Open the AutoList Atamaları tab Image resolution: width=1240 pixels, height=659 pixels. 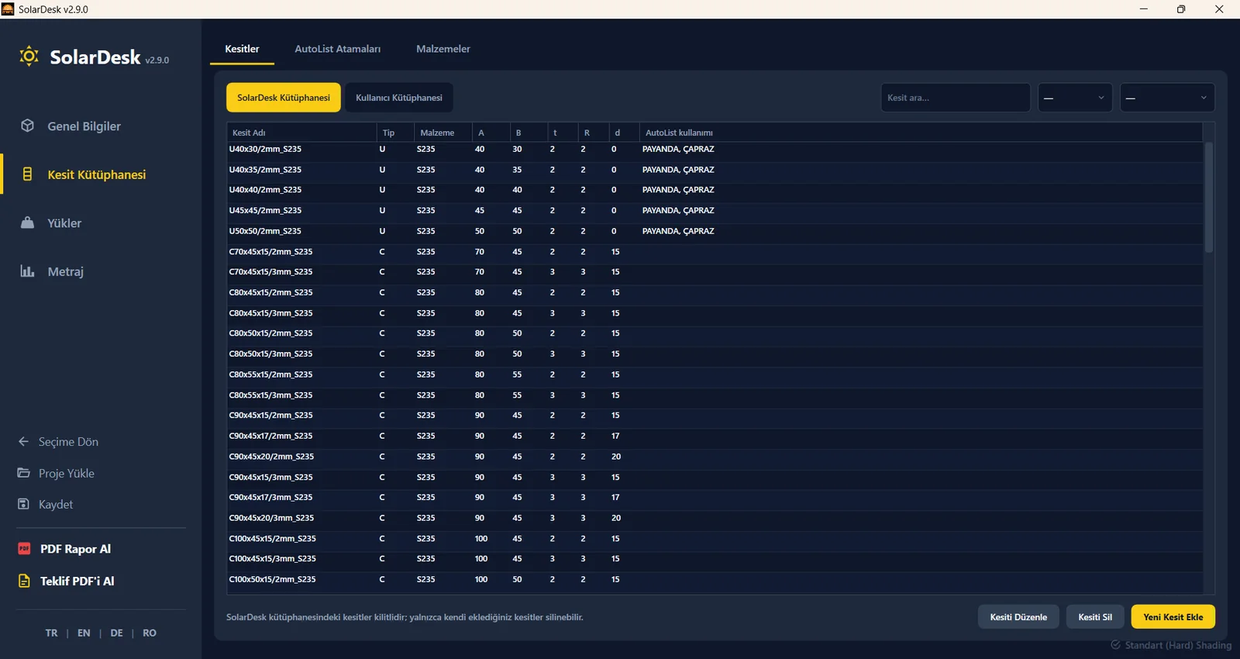click(337, 49)
